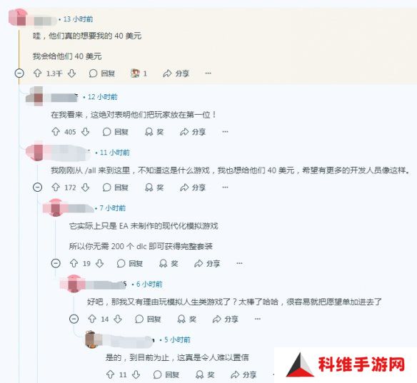
Task: Upvote the comment with 14 votes
Action: pos(92,319)
